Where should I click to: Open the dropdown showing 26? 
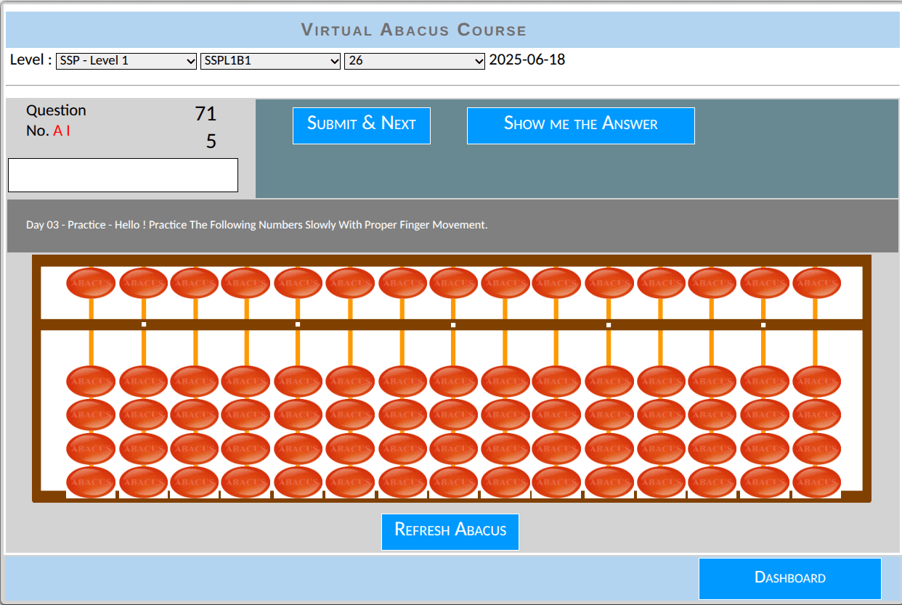click(414, 61)
